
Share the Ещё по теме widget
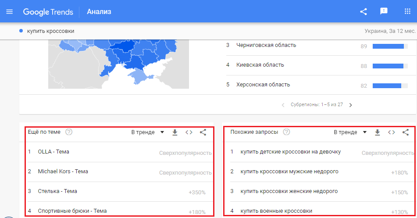pyautogui.click(x=203, y=132)
